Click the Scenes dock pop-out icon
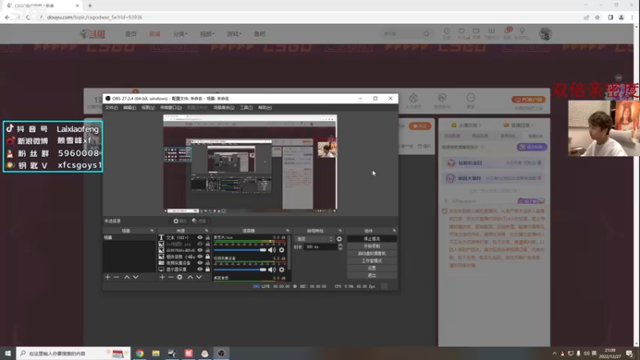640x360 pixels. [152, 230]
